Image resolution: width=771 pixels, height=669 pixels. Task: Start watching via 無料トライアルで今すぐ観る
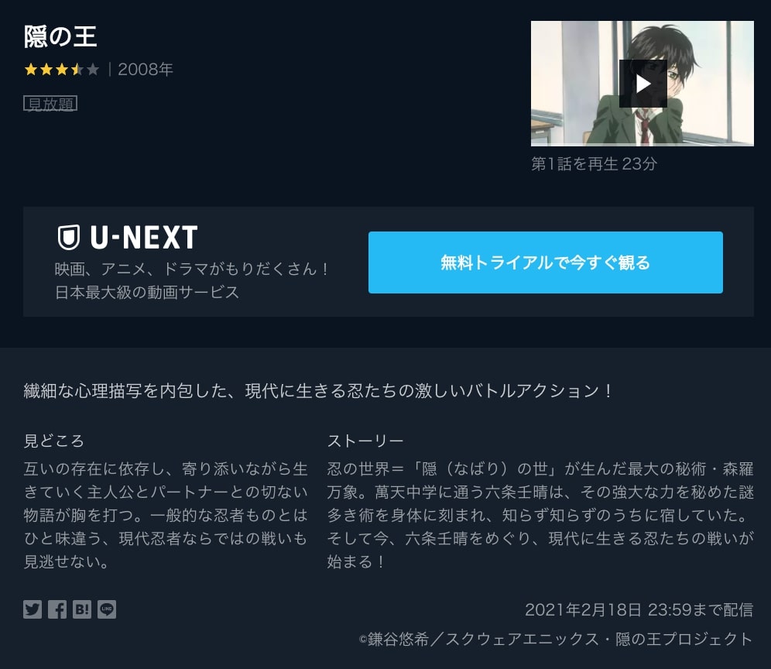coord(545,262)
